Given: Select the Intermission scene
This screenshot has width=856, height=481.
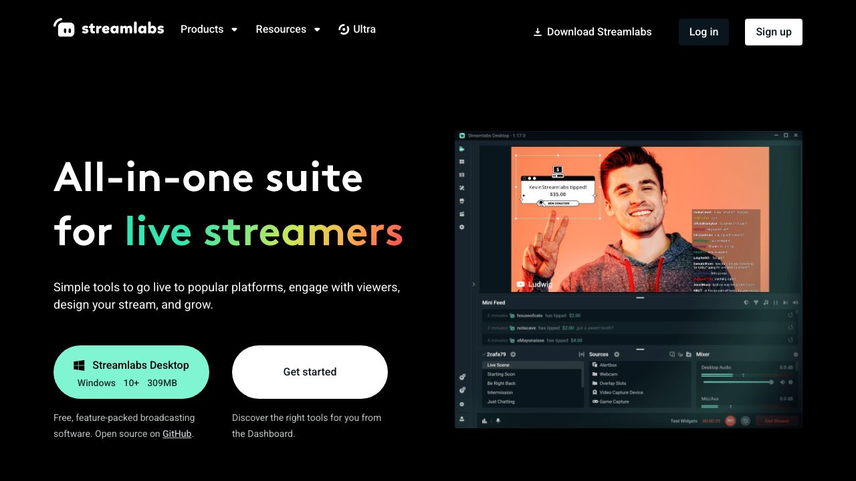Looking at the screenshot, I should coord(532,393).
